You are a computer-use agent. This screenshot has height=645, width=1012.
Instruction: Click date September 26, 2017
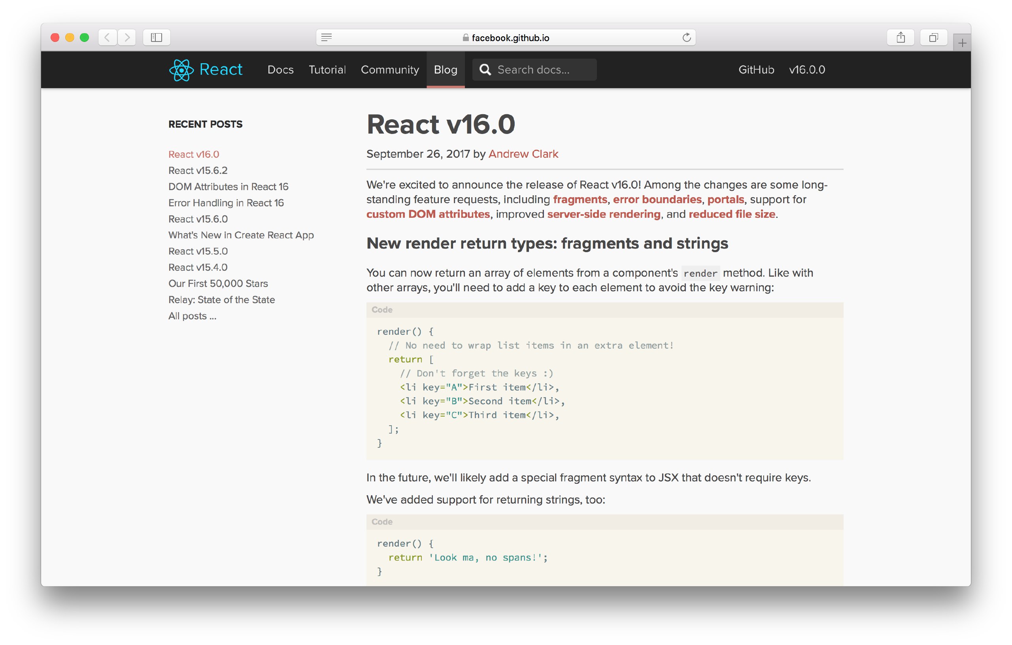pyautogui.click(x=418, y=154)
